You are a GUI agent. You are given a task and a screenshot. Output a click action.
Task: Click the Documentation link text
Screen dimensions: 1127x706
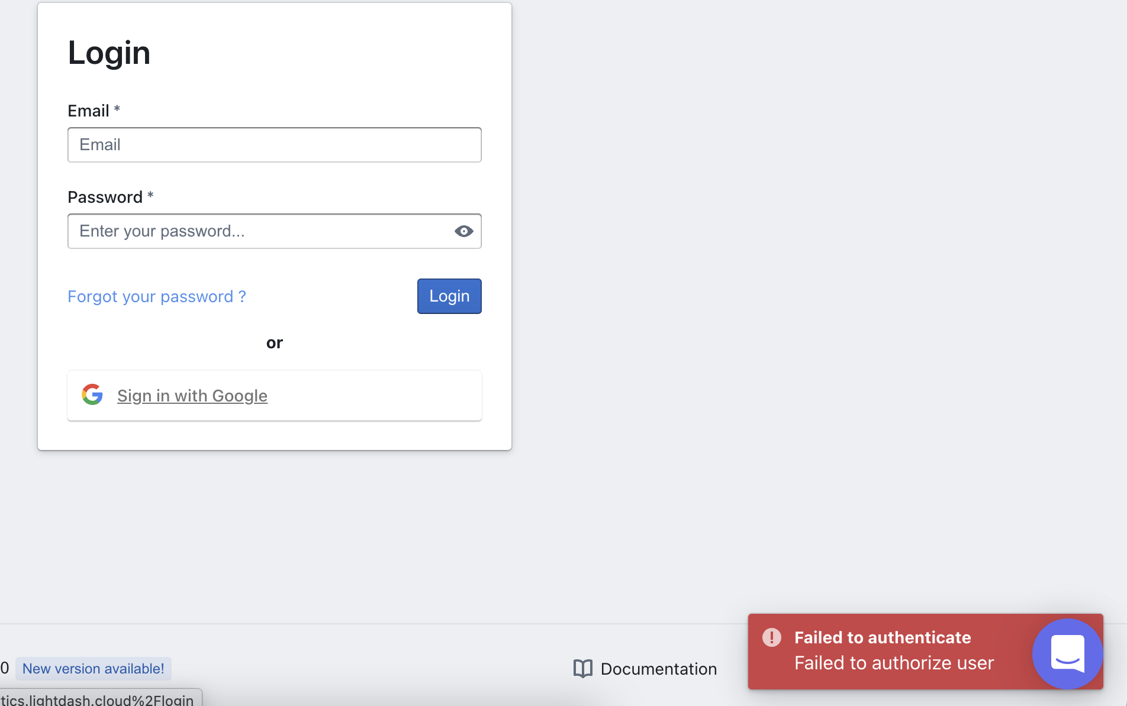(659, 669)
